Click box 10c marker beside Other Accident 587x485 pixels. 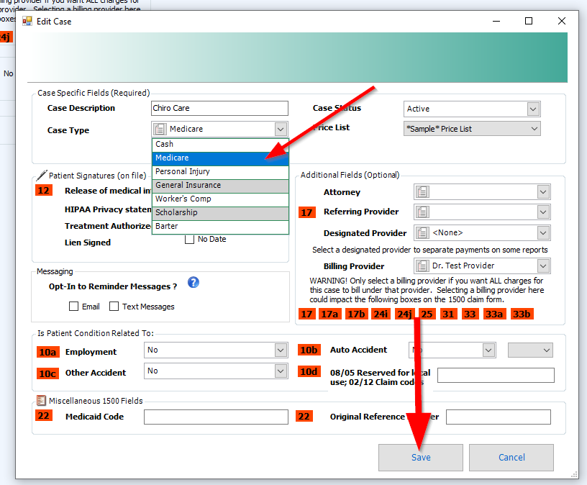[48, 373]
